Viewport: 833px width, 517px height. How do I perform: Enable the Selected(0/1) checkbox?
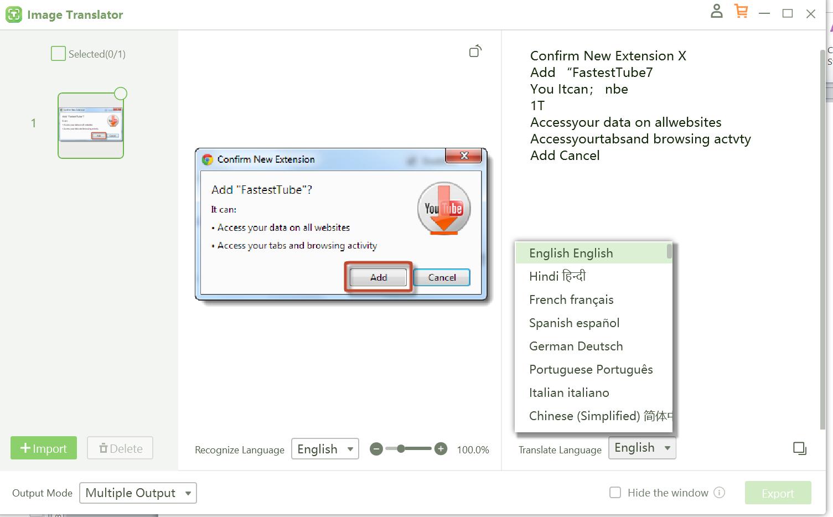pos(58,53)
